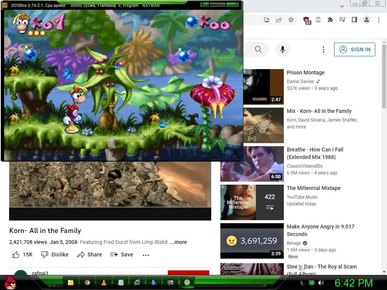Open the media controls icon in Chrome
This screenshot has width=387, height=290.
[x=342, y=20]
